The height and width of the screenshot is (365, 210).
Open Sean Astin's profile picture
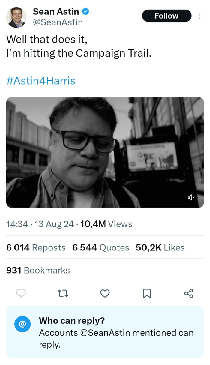point(16,18)
